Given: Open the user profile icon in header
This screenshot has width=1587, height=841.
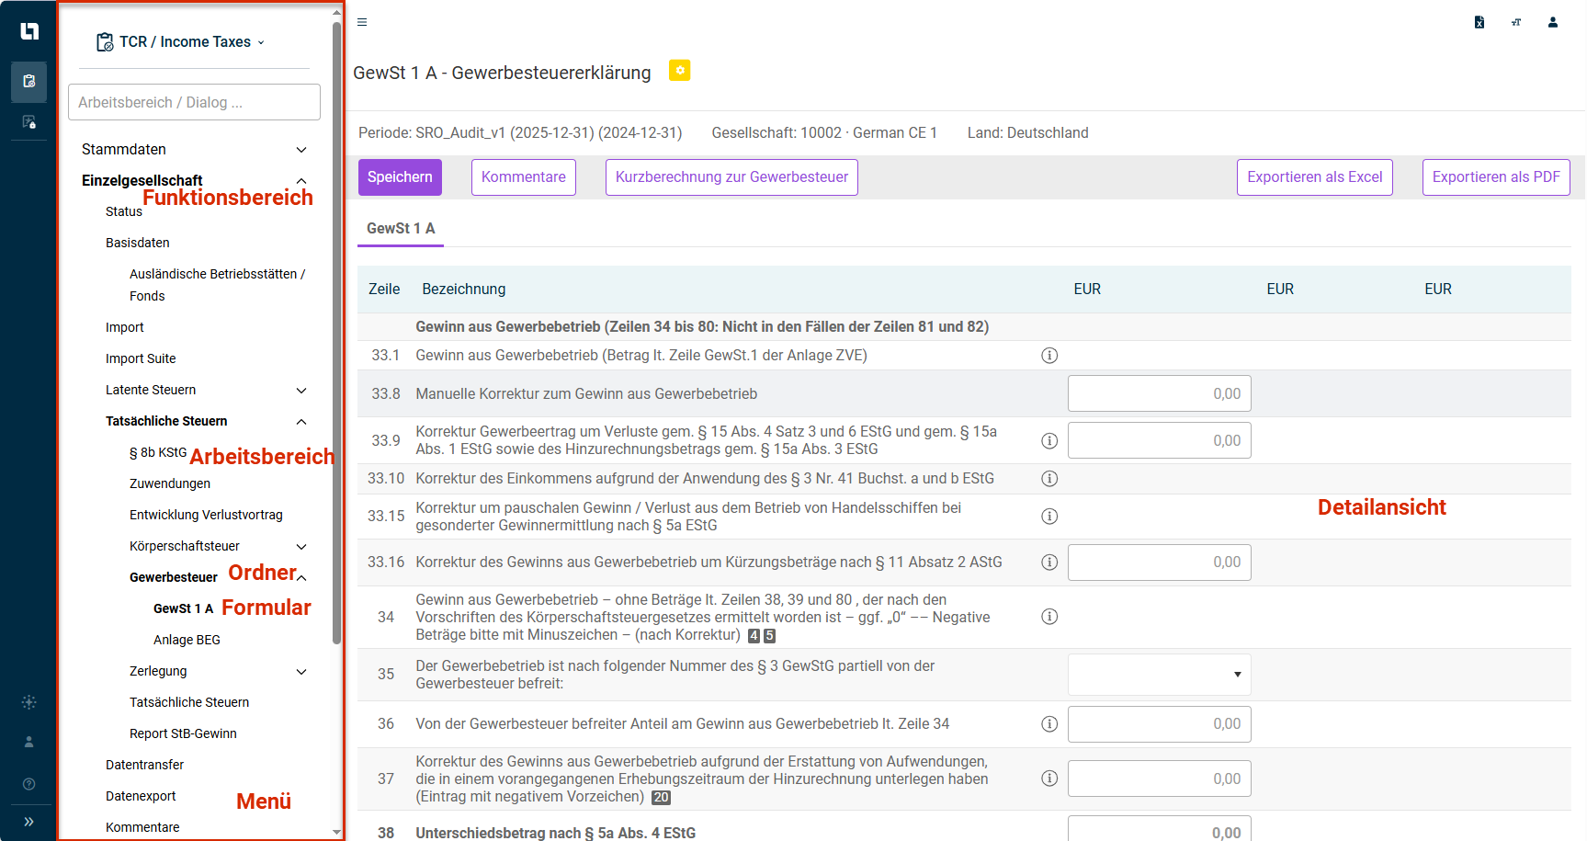Looking at the screenshot, I should point(1552,22).
